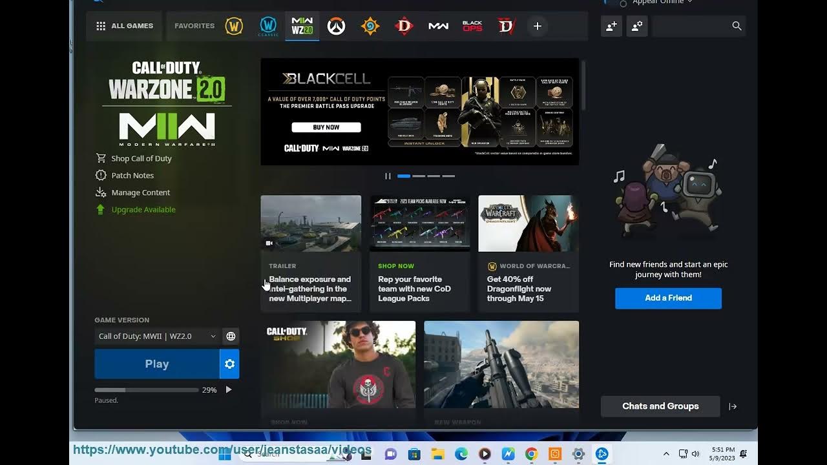Click the news feed scrollbar
Image resolution: width=827 pixels, height=465 pixels.
point(583,85)
